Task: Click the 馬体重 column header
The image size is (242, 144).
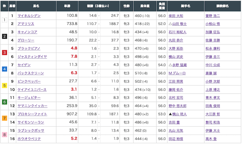Action: (145, 6)
